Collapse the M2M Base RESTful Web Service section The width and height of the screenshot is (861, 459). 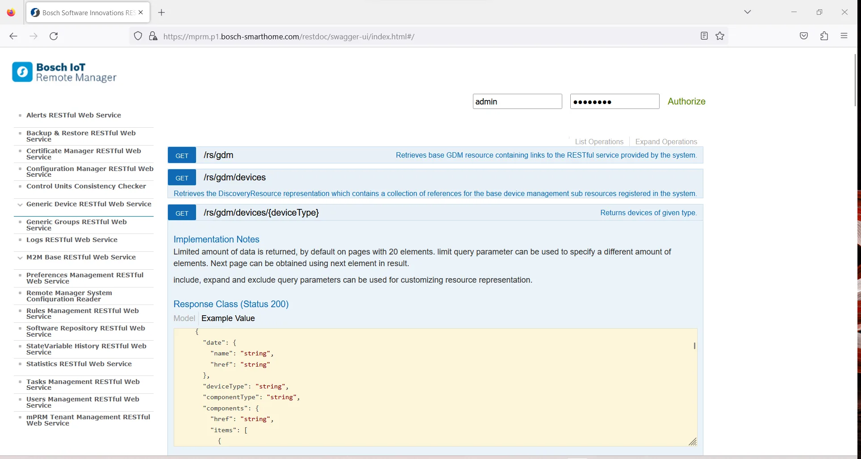pos(20,258)
